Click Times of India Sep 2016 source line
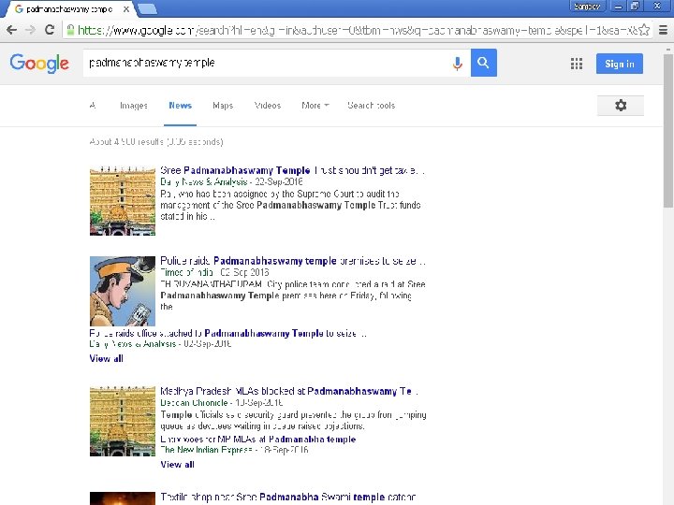The image size is (674, 505). click(214, 272)
